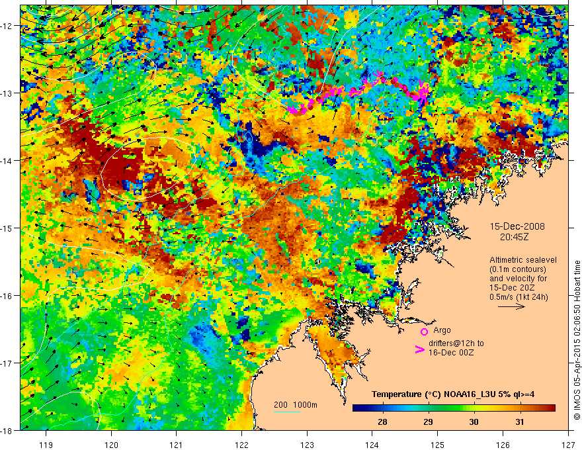Image resolution: width=582 pixels, height=450 pixels.
Task: Click the '(0.1m contours)' text
Action: 518,269
